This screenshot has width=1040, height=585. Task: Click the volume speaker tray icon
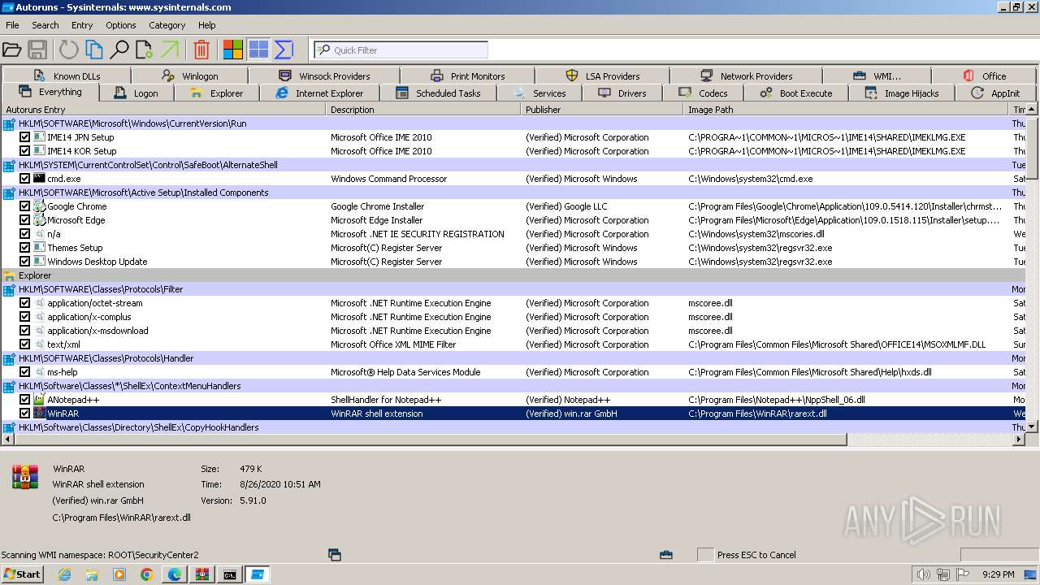[x=923, y=574]
